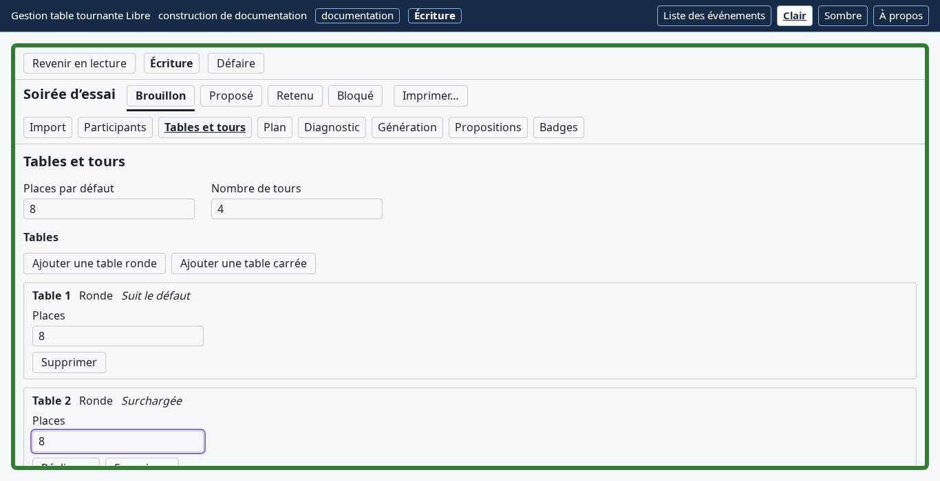940x481 pixels.
Task: Set event status to Proposé
Action: click(231, 96)
